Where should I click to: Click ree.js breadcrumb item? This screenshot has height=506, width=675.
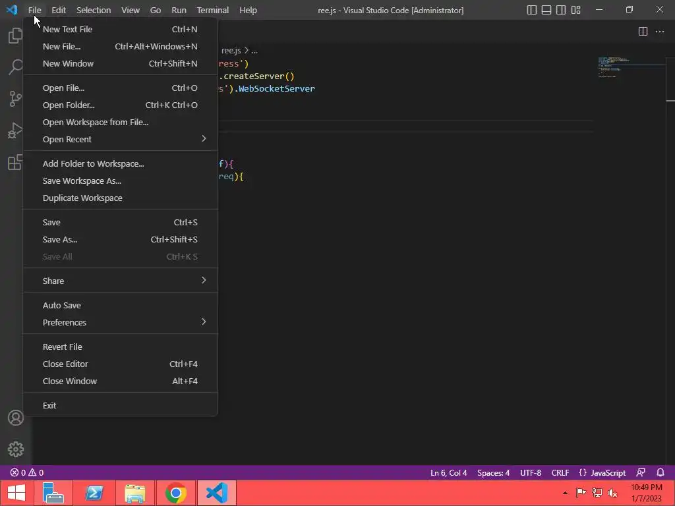(231, 50)
